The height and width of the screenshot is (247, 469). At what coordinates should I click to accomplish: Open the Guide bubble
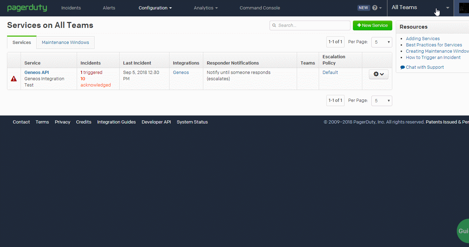[463, 231]
